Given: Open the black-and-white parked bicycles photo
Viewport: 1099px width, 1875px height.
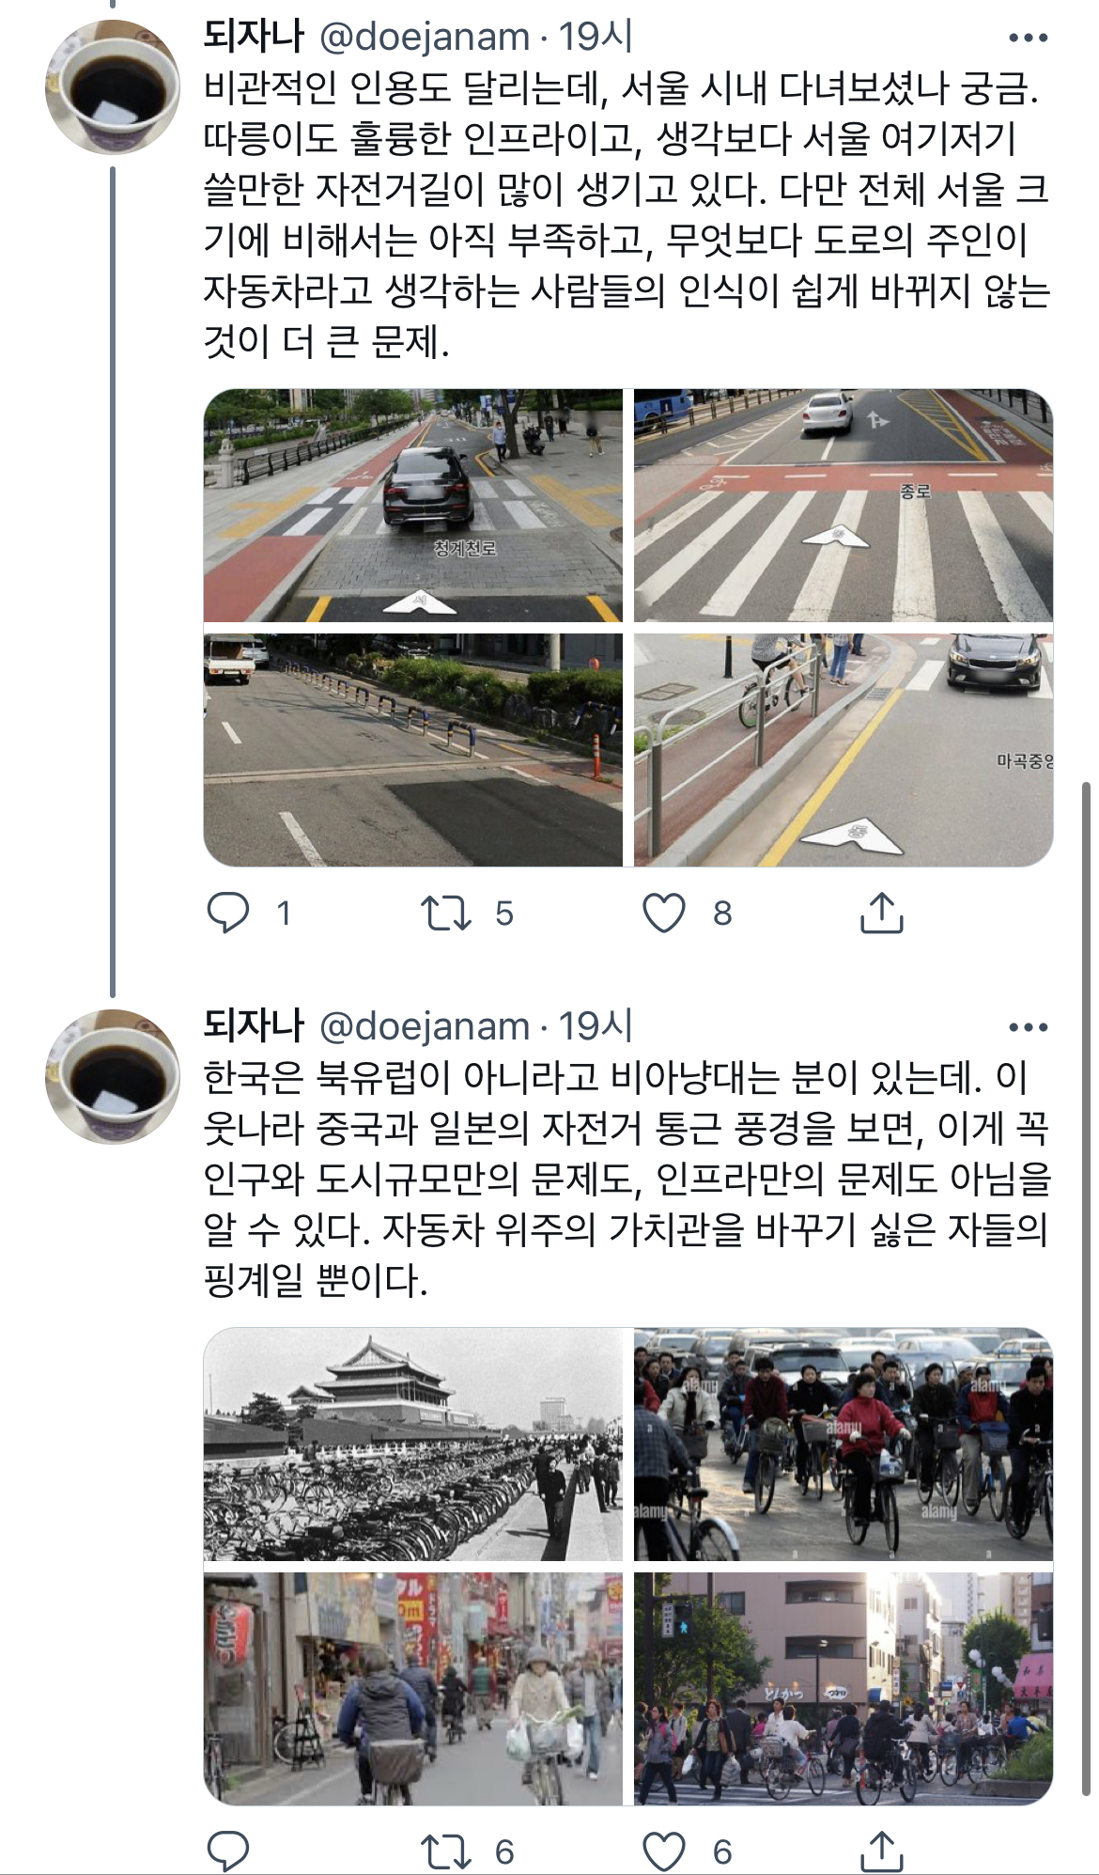Looking at the screenshot, I should tap(413, 1445).
